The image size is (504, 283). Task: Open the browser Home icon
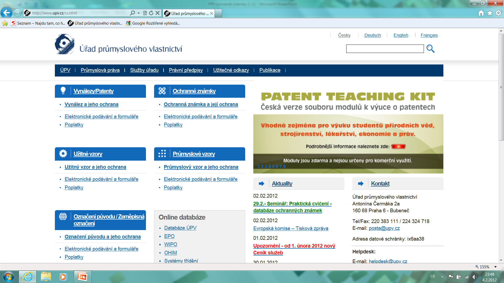coord(481,13)
